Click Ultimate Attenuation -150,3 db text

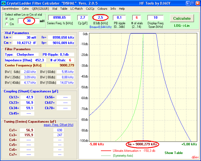click(134, 151)
